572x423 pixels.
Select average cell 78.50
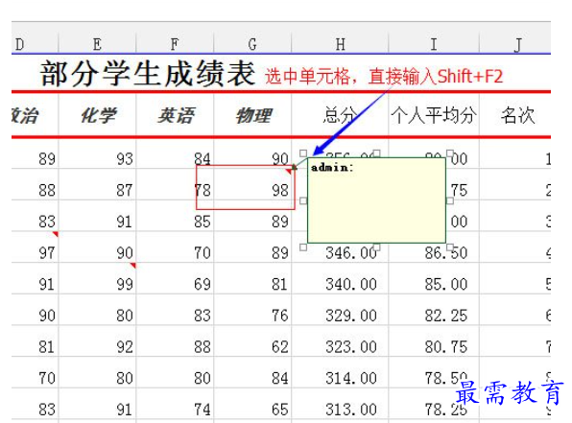point(434,373)
